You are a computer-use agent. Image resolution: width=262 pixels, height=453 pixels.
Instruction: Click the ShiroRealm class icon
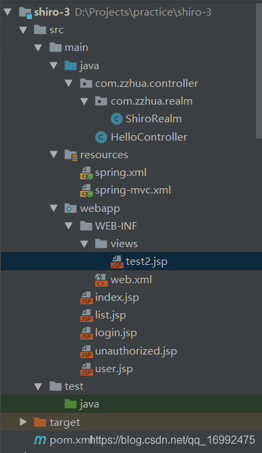pyautogui.click(x=117, y=119)
